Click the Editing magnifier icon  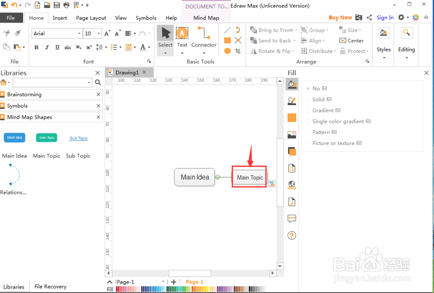(x=407, y=33)
